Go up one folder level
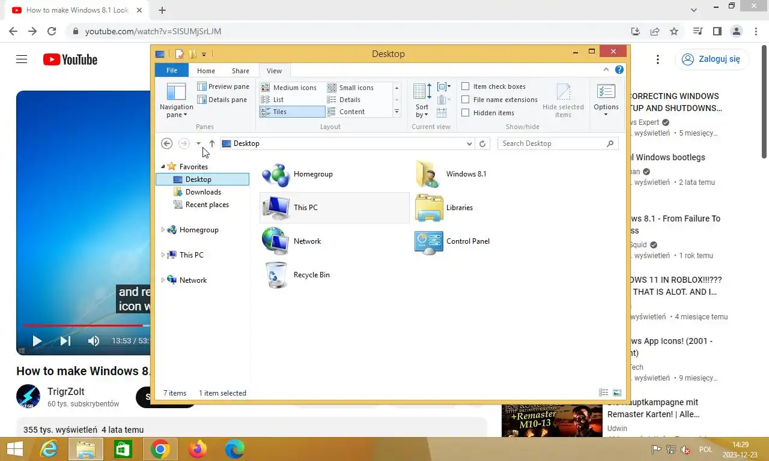This screenshot has height=461, width=769. pyautogui.click(x=211, y=143)
